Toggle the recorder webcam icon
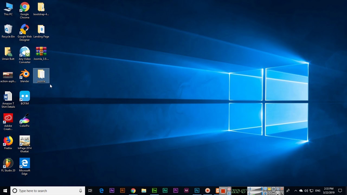The height and width of the screenshot is (195, 347). (265, 193)
